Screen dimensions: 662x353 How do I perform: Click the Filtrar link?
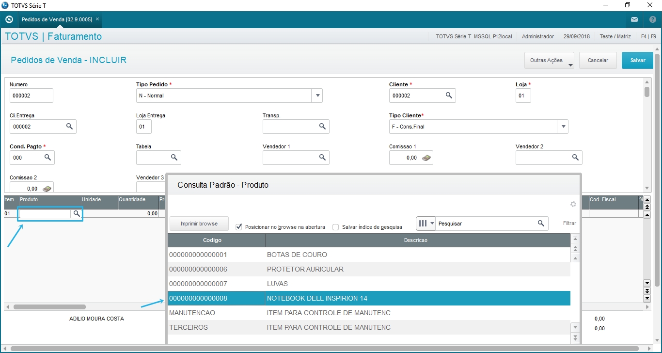[x=570, y=224]
